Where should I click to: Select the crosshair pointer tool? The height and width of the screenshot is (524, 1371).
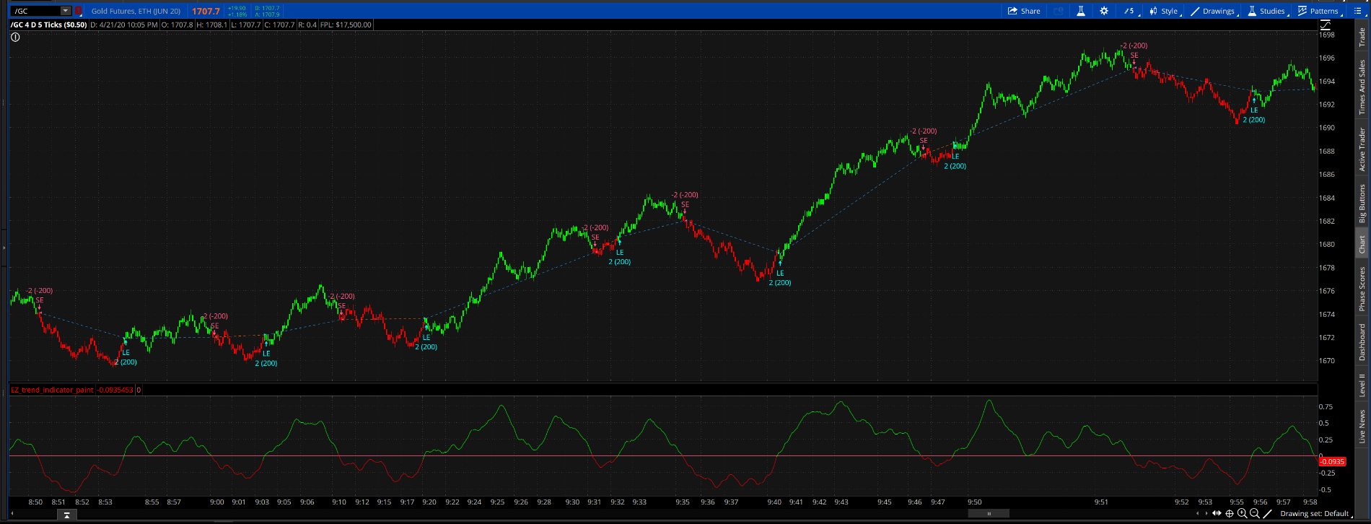point(1230,513)
